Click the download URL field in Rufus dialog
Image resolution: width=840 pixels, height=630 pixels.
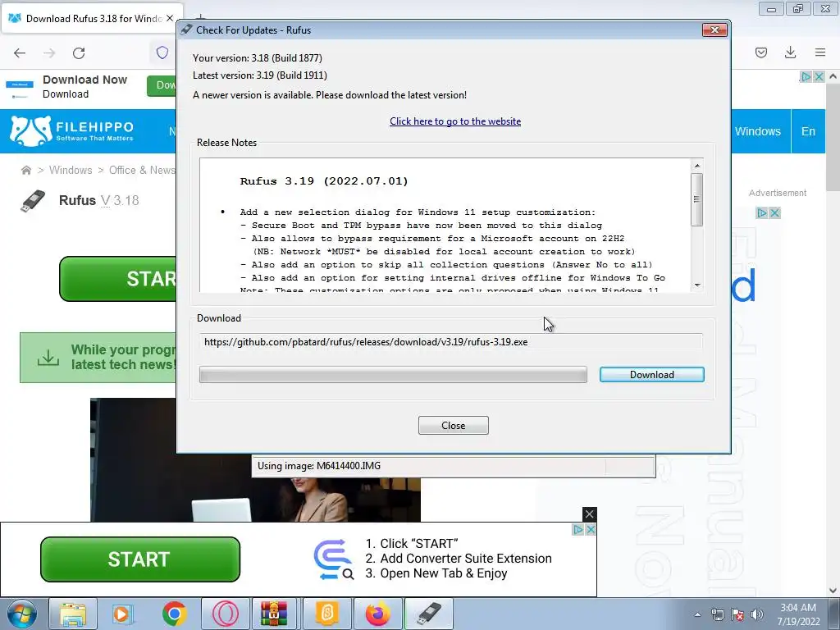pyautogui.click(x=450, y=342)
